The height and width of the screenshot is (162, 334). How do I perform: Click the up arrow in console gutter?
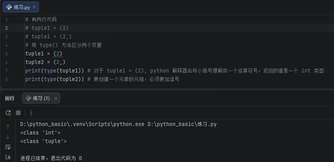(x=8, y=127)
